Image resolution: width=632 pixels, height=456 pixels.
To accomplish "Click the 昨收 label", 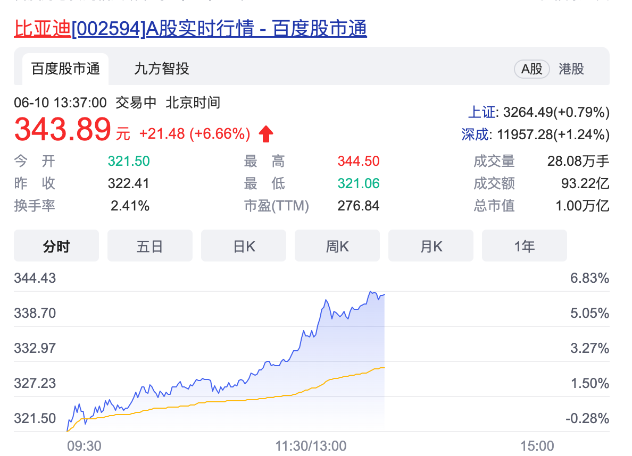I will click(x=35, y=184).
